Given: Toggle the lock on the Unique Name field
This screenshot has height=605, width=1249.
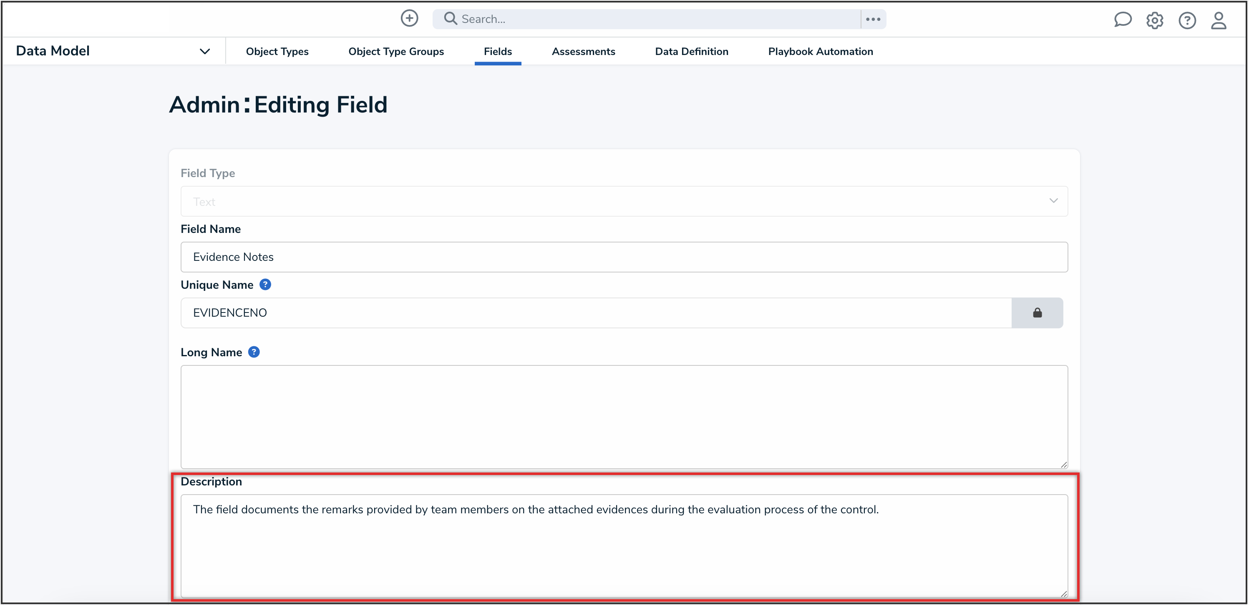Looking at the screenshot, I should (1037, 312).
